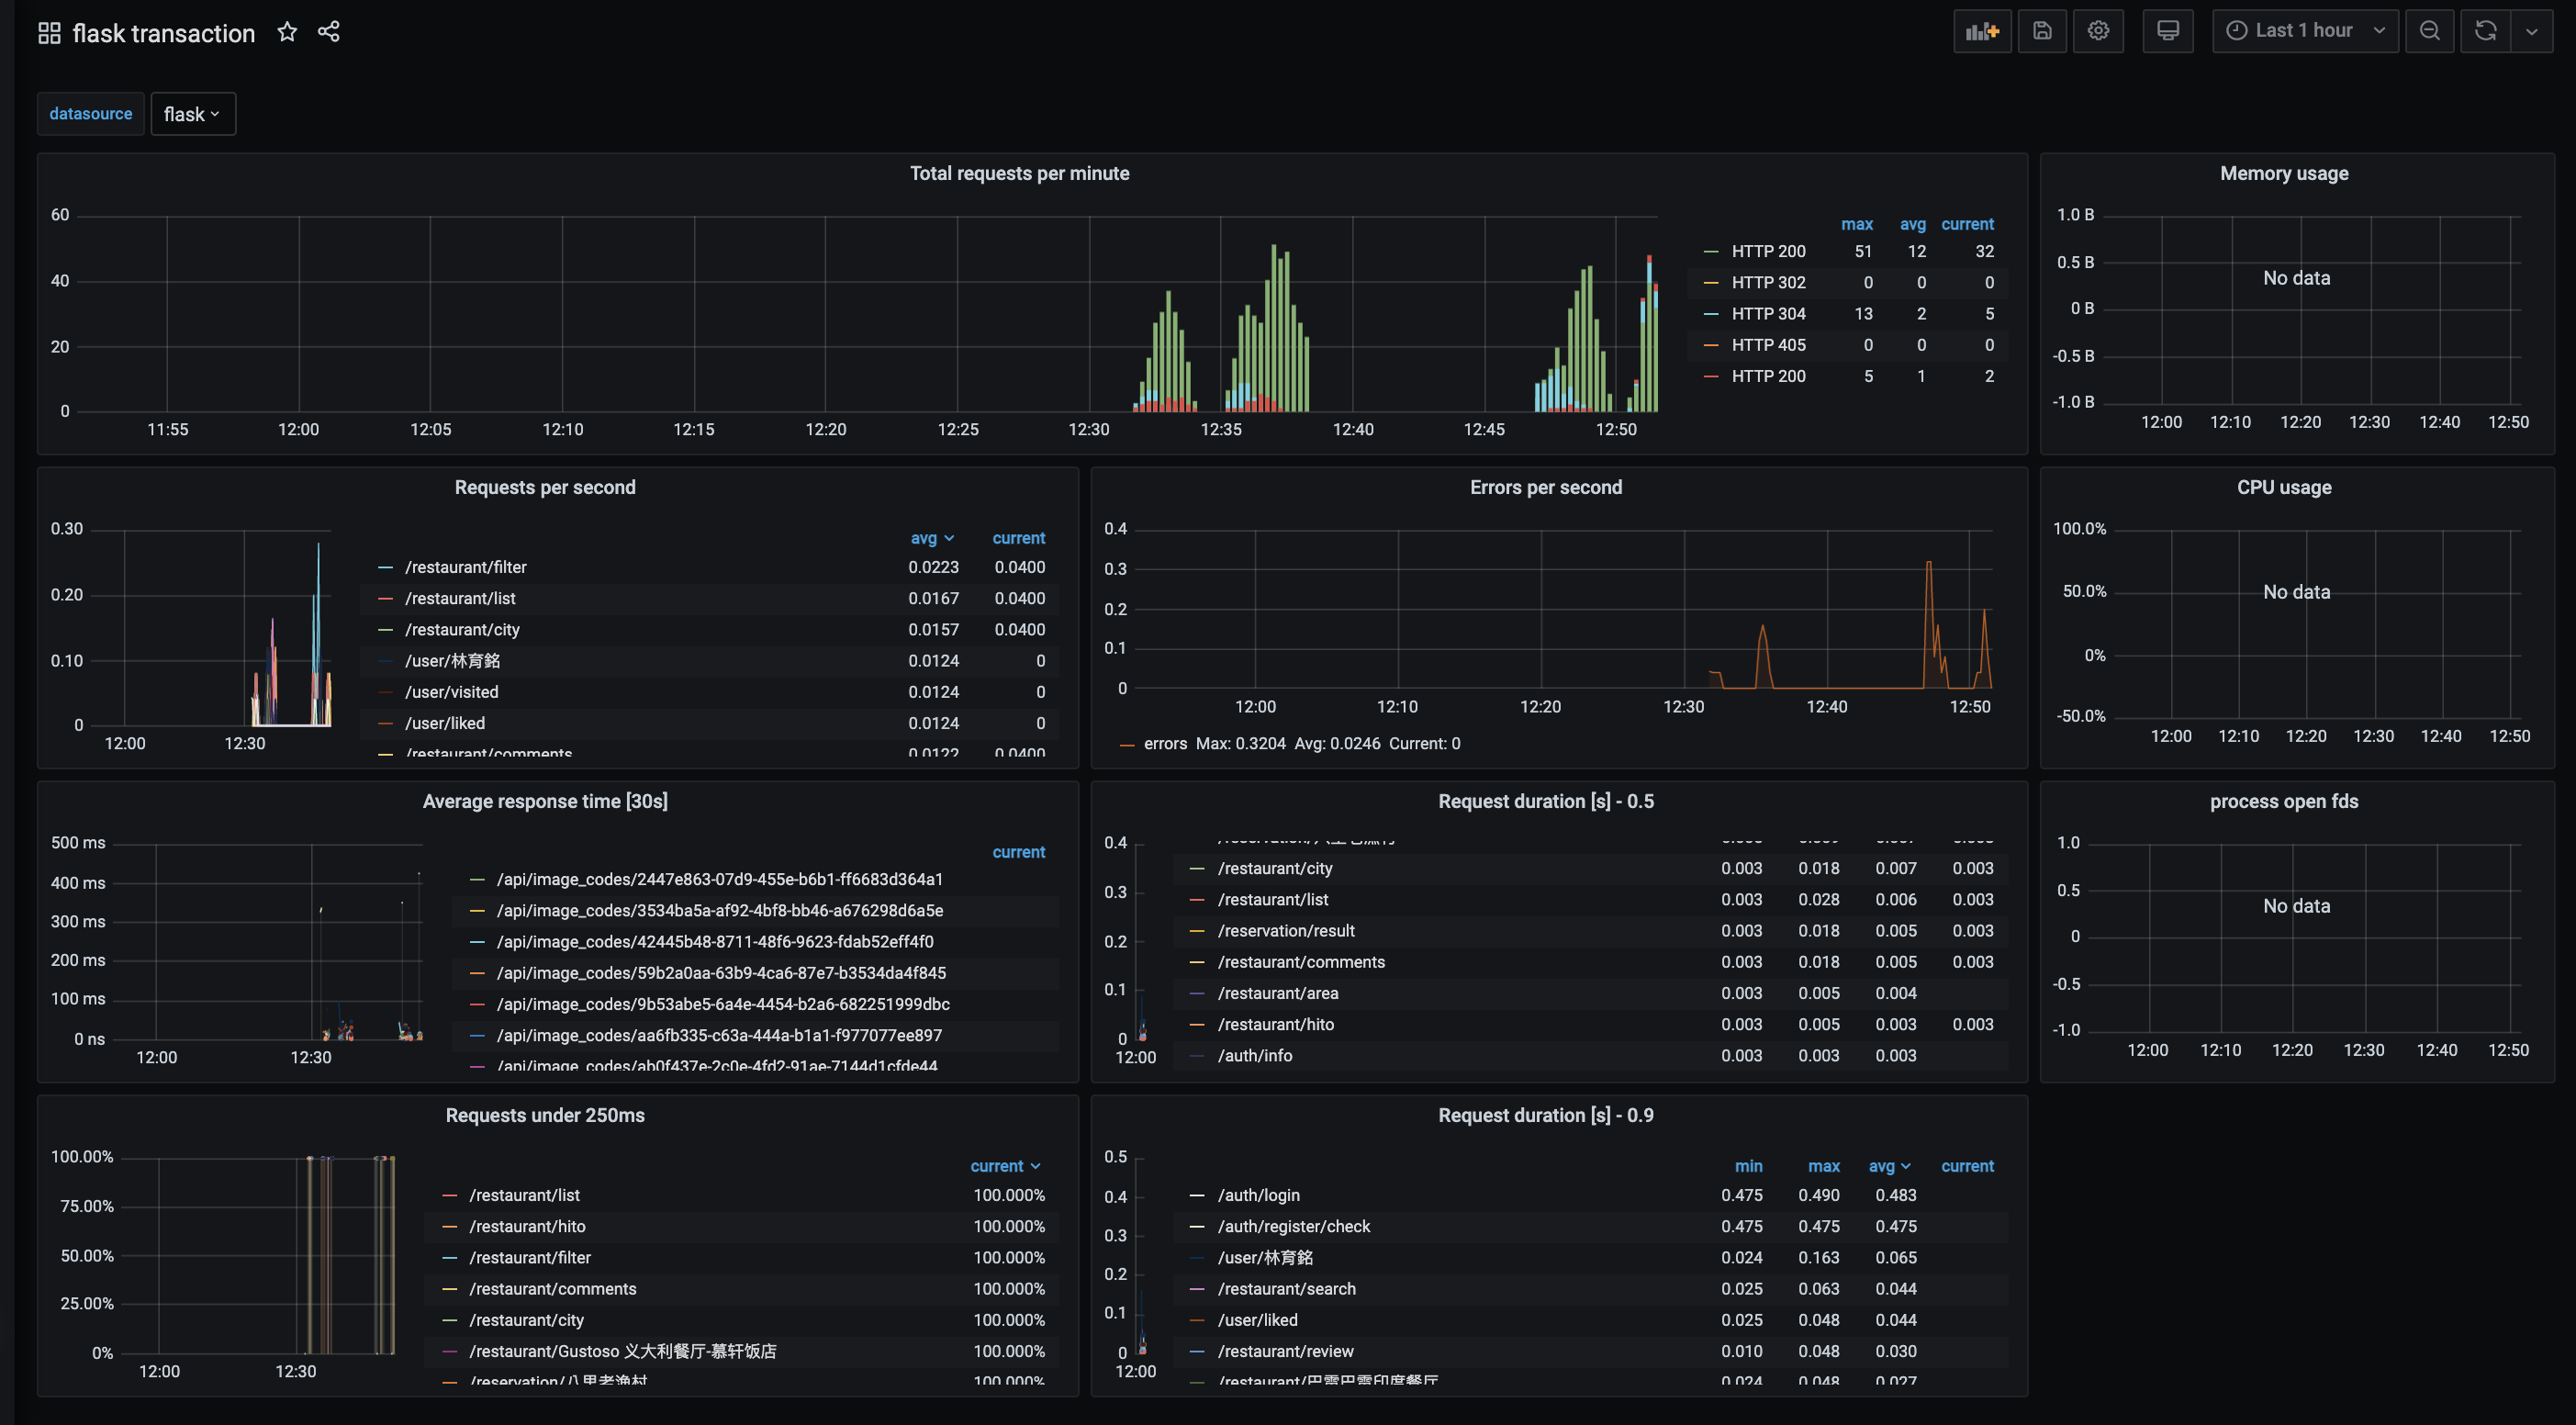Image resolution: width=2576 pixels, height=1425 pixels.
Task: Select /auth/info in duration 0.5 legend
Action: pyautogui.click(x=1254, y=1056)
